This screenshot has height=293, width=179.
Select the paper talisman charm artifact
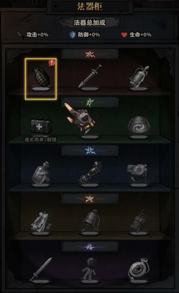click(x=41, y=221)
